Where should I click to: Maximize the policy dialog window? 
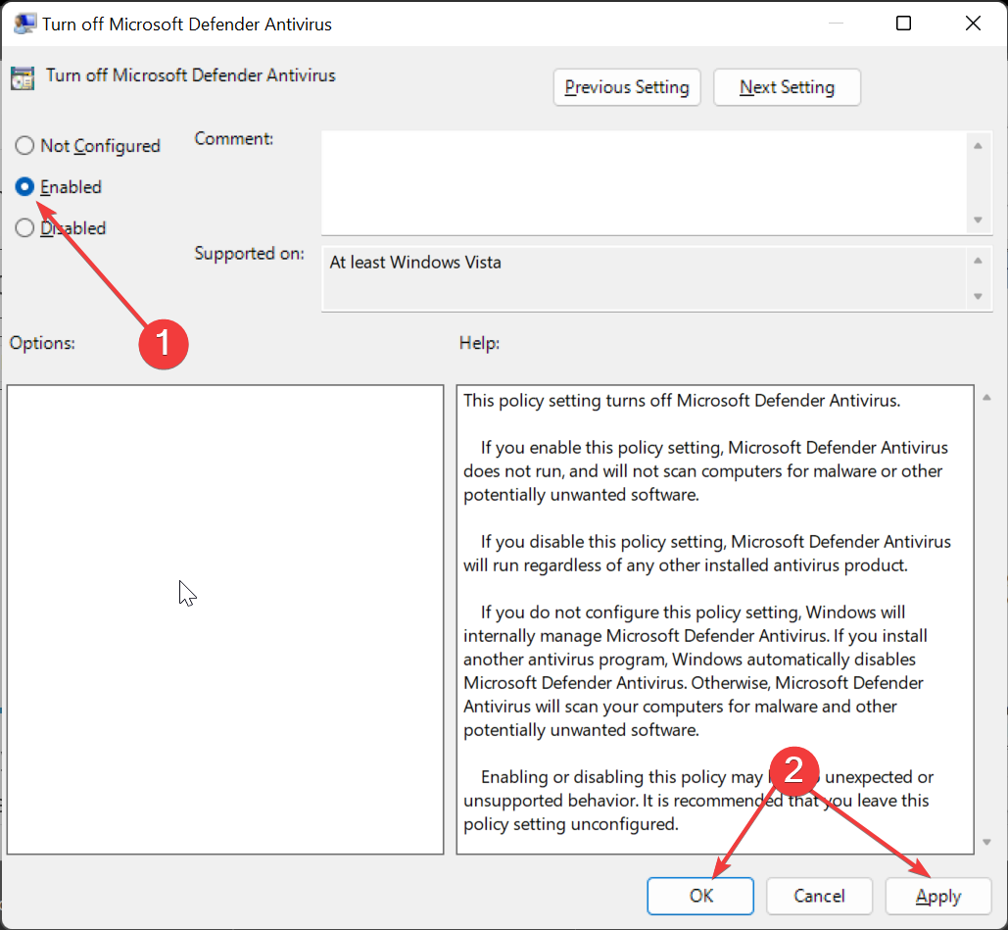pyautogui.click(x=903, y=24)
